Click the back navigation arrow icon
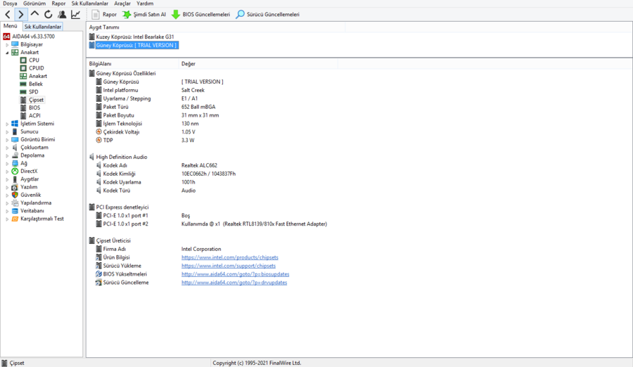This screenshot has height=367, width=633. tap(8, 15)
